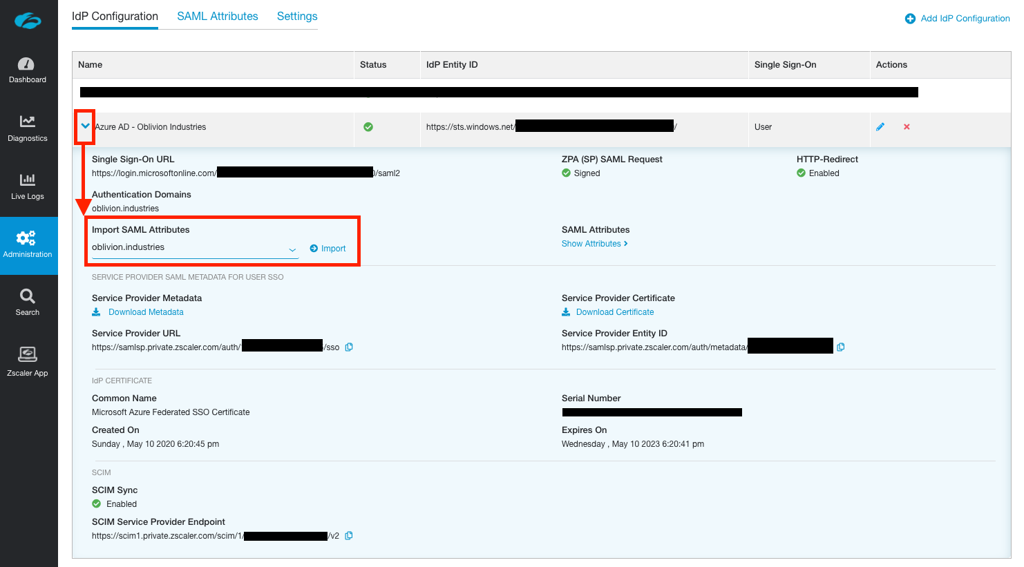Open Zscaler App in the sidebar
Screen dimensions: 1024x567
click(27, 362)
